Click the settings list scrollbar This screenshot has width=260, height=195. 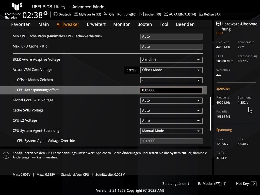click(210, 114)
